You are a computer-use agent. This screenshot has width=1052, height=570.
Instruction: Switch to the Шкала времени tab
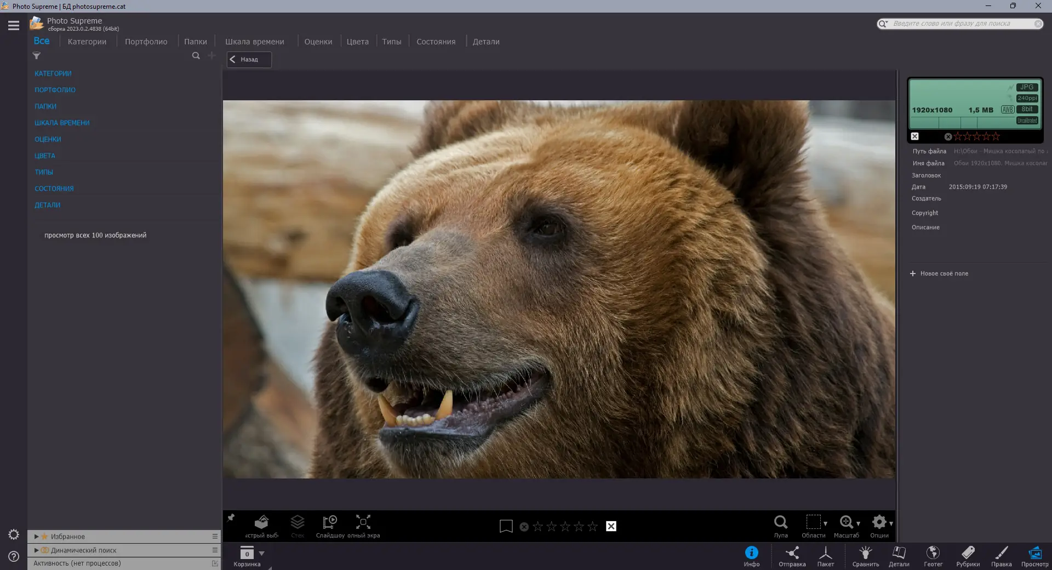(x=254, y=42)
